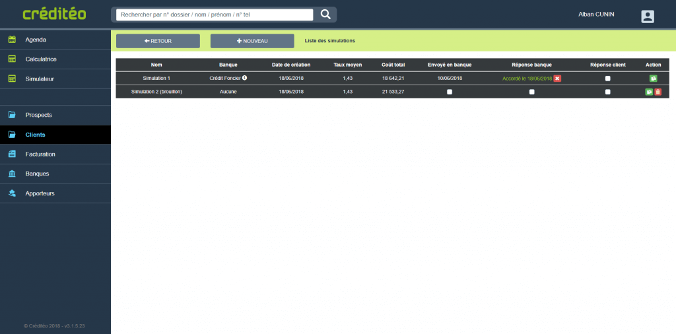
Task: Click the Crédit Foncier info icon
Action: point(244,78)
